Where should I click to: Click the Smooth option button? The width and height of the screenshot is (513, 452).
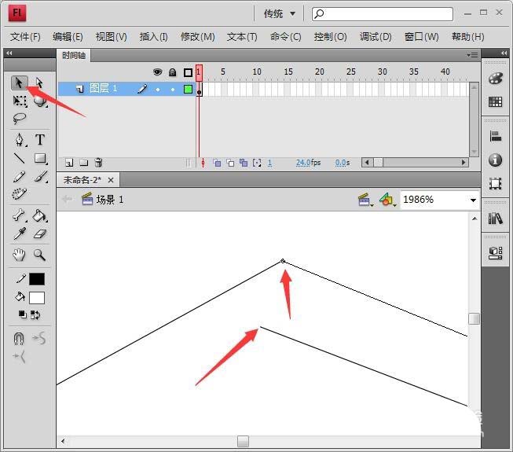coord(39,339)
